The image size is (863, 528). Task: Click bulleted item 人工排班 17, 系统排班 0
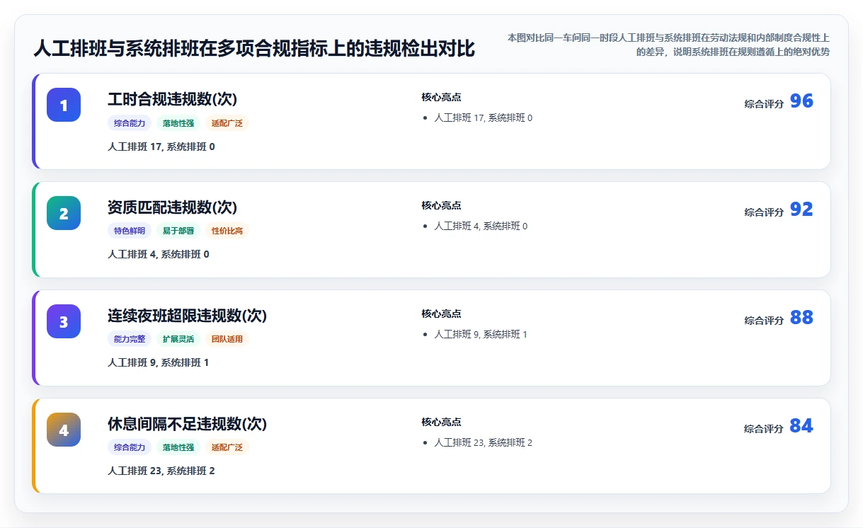pos(483,118)
